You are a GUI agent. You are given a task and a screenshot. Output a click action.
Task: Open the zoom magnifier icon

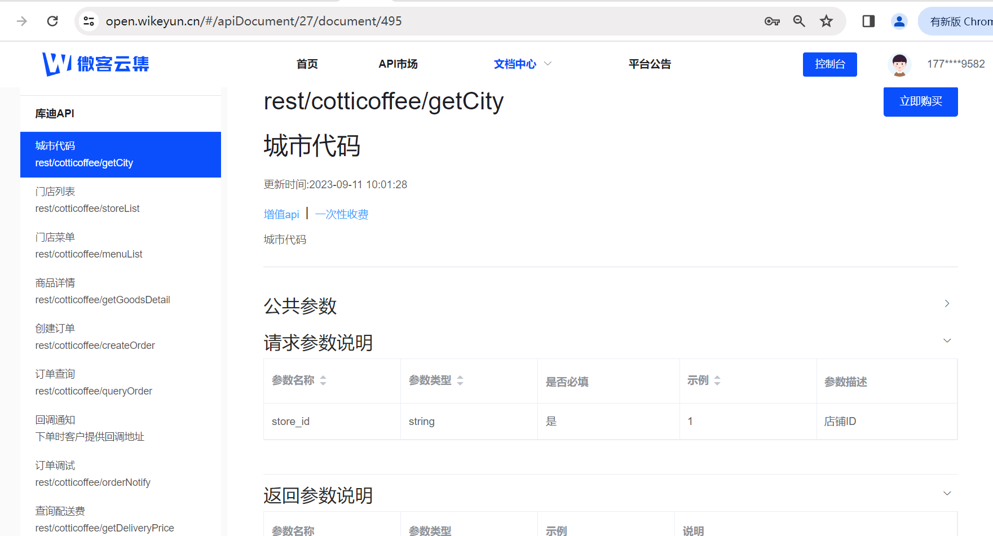coord(799,21)
